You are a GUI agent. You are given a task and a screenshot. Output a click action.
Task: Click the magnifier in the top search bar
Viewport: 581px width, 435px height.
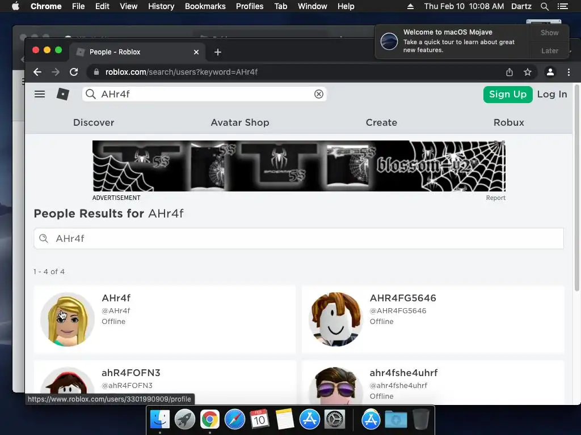point(91,95)
